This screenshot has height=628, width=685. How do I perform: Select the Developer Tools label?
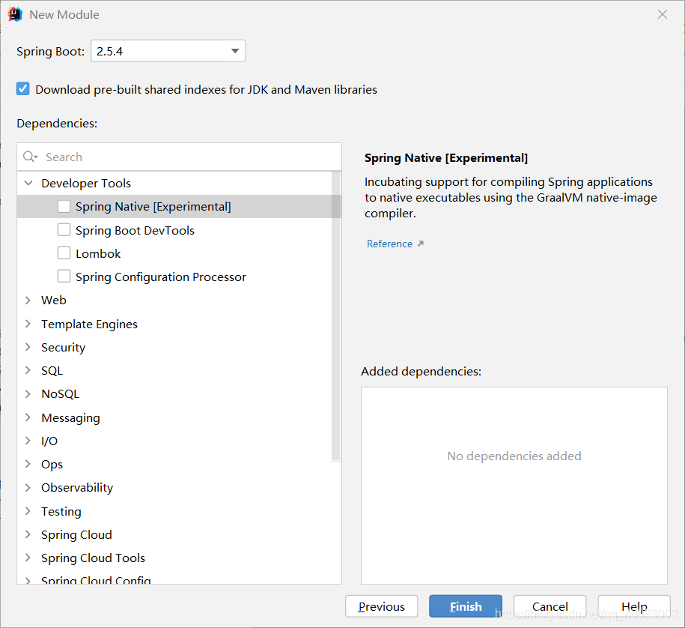coord(86,184)
